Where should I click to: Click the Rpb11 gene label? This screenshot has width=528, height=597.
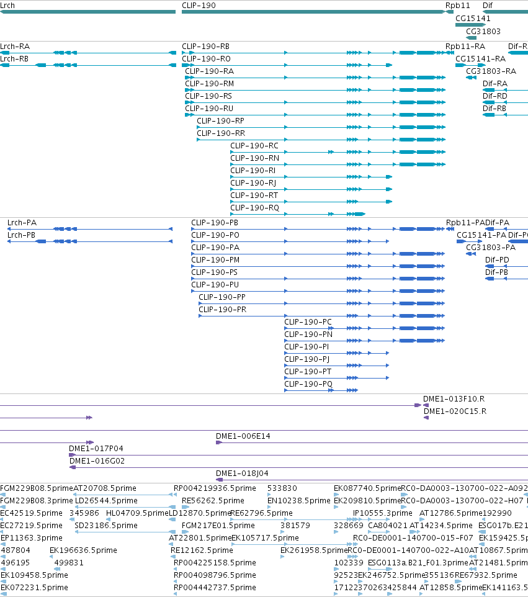tap(457, 6)
